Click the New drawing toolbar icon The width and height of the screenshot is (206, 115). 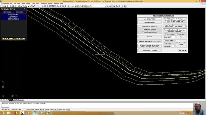click(x=3, y=6)
